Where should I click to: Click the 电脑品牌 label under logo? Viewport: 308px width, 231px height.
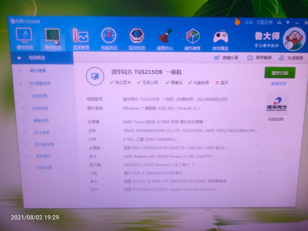276,119
